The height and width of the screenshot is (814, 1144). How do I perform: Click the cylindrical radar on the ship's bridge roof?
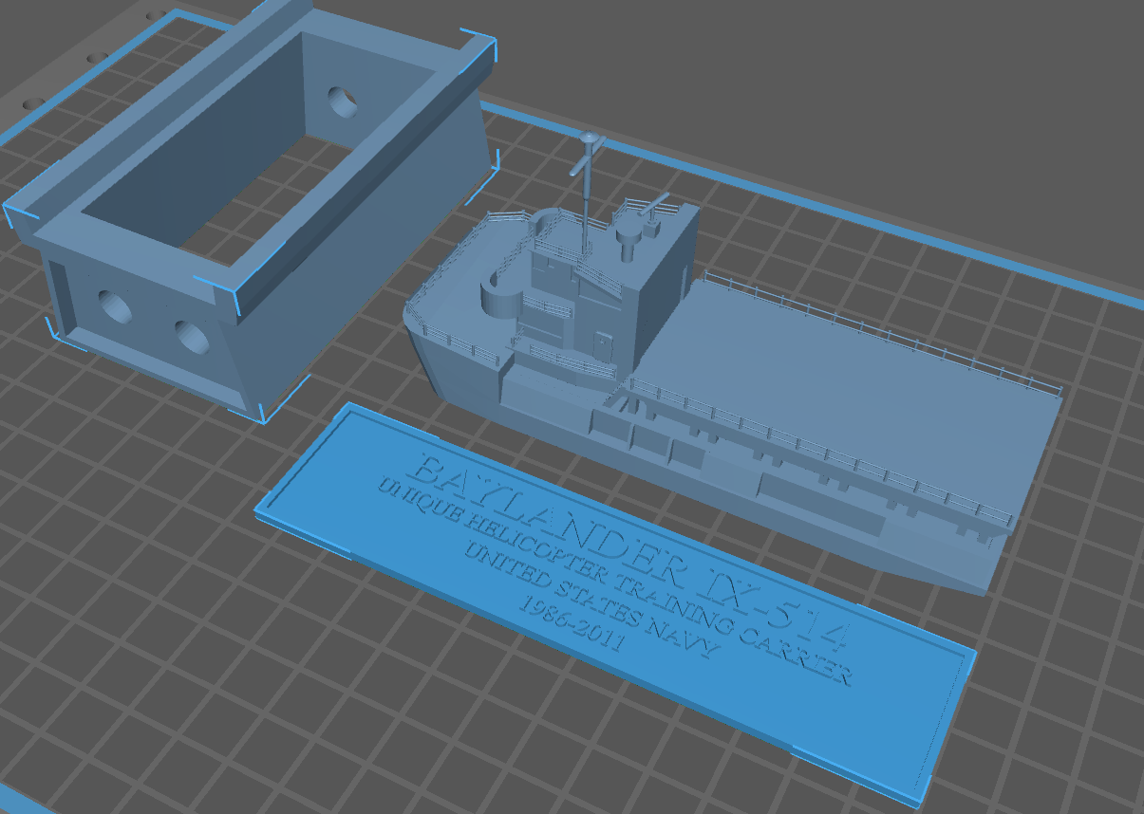point(628,242)
